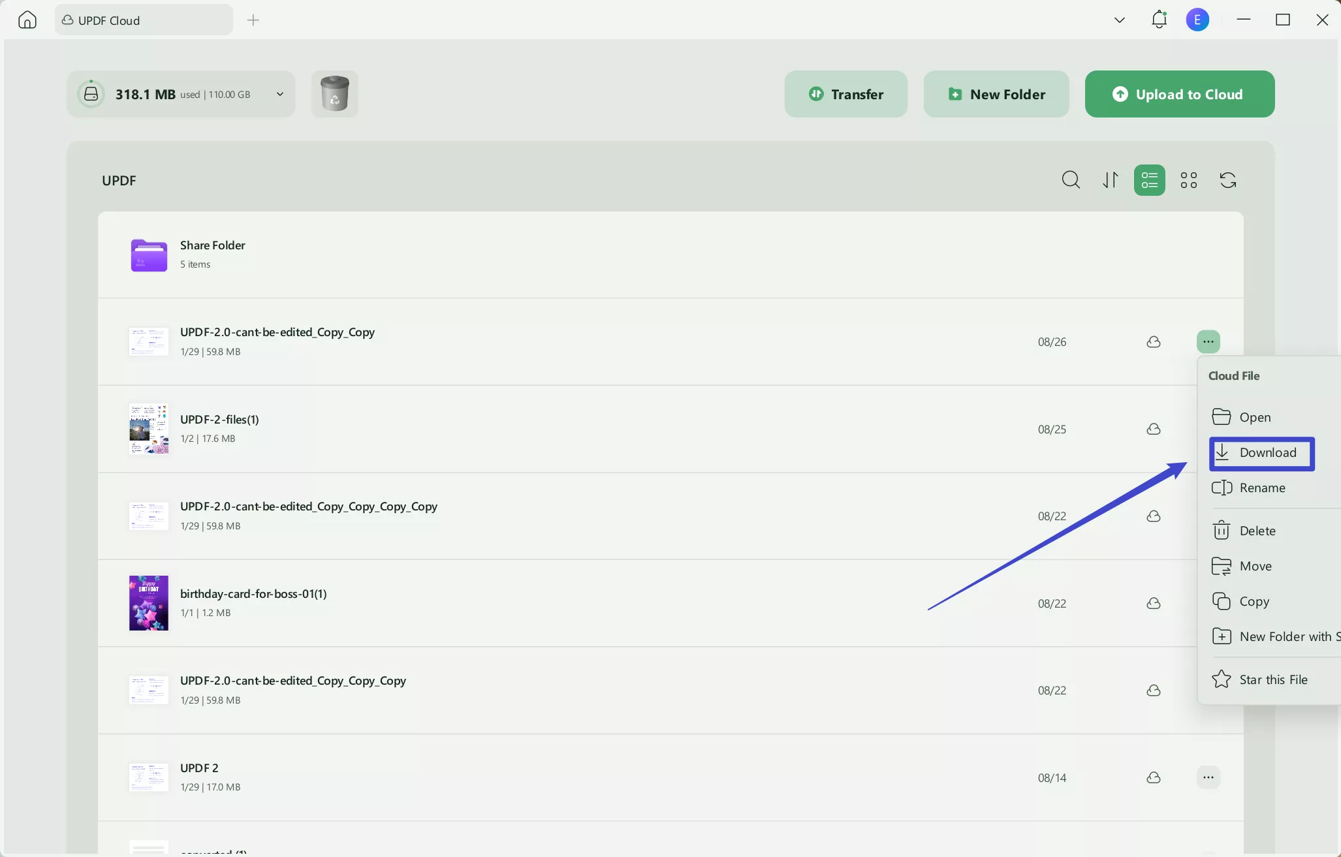
Task: Open the search icon in UPDF panel
Action: [x=1070, y=179]
